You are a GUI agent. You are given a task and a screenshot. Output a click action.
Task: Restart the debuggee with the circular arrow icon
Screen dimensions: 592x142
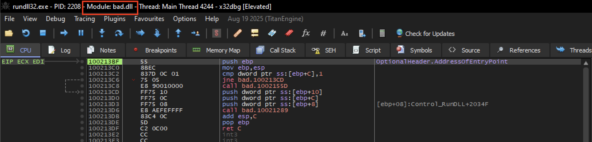click(26, 33)
